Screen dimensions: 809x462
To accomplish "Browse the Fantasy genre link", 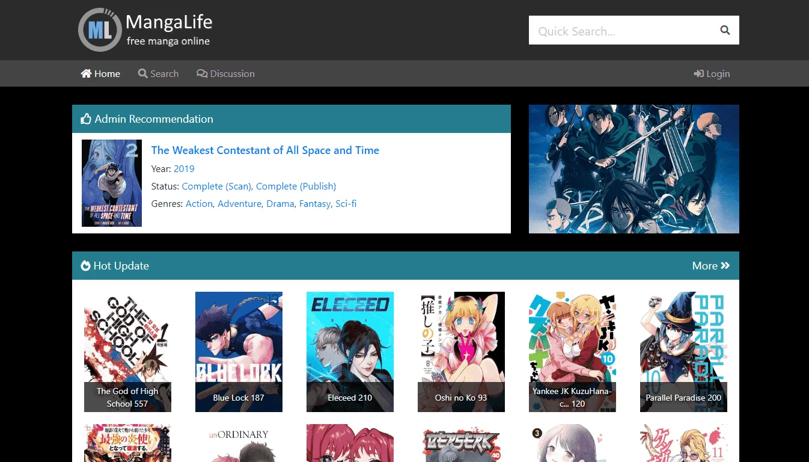I will [x=315, y=204].
